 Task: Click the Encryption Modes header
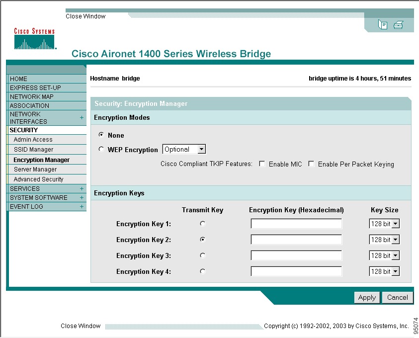(x=122, y=118)
